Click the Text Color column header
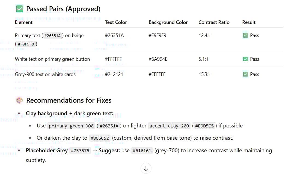This screenshot has width=297, height=177. click(x=116, y=22)
